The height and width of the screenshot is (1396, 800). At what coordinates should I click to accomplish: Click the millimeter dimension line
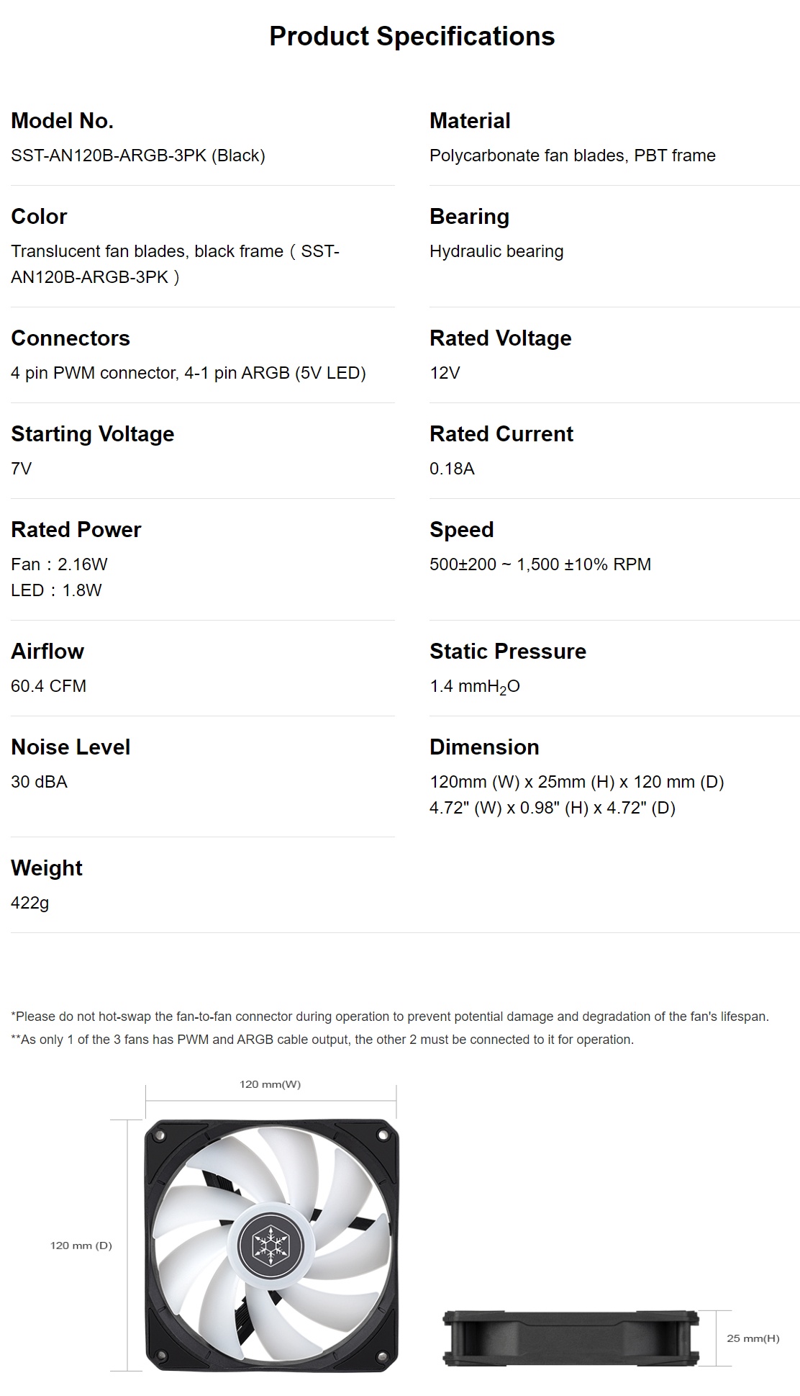coord(577,782)
